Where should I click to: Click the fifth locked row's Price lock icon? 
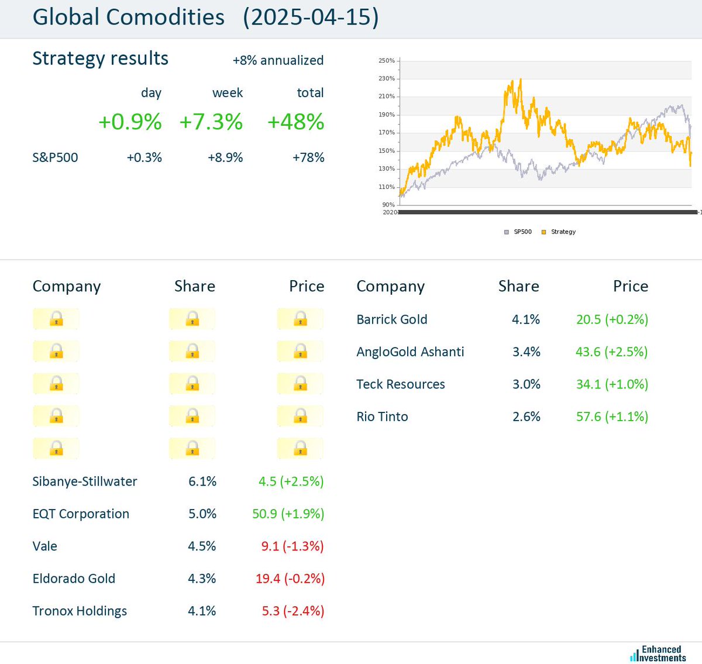(x=301, y=449)
